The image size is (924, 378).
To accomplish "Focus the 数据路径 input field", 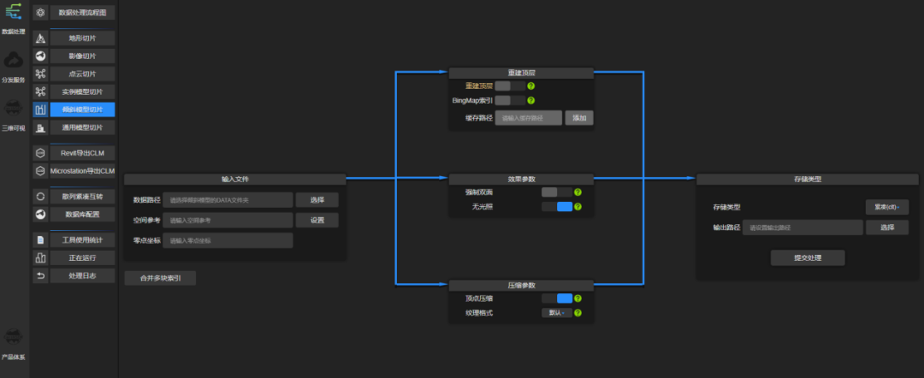I will point(228,200).
